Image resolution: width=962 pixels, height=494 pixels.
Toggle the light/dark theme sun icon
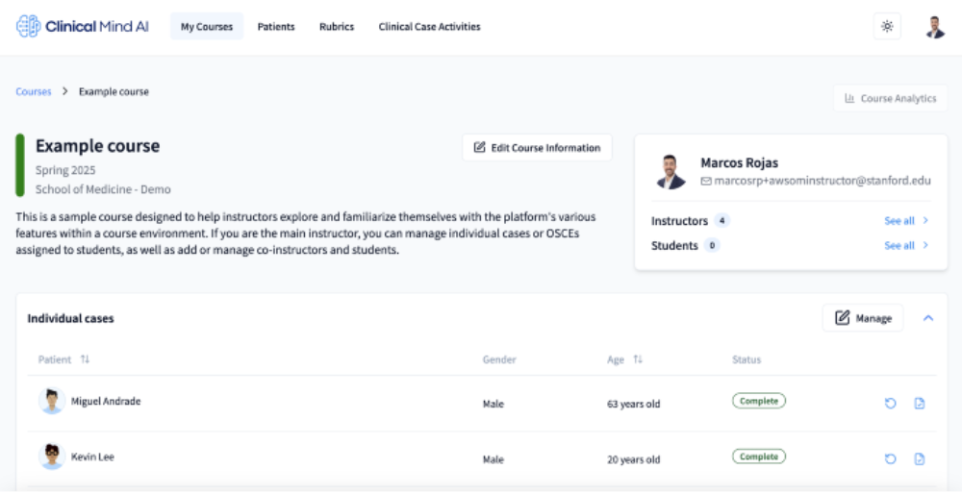[887, 27]
